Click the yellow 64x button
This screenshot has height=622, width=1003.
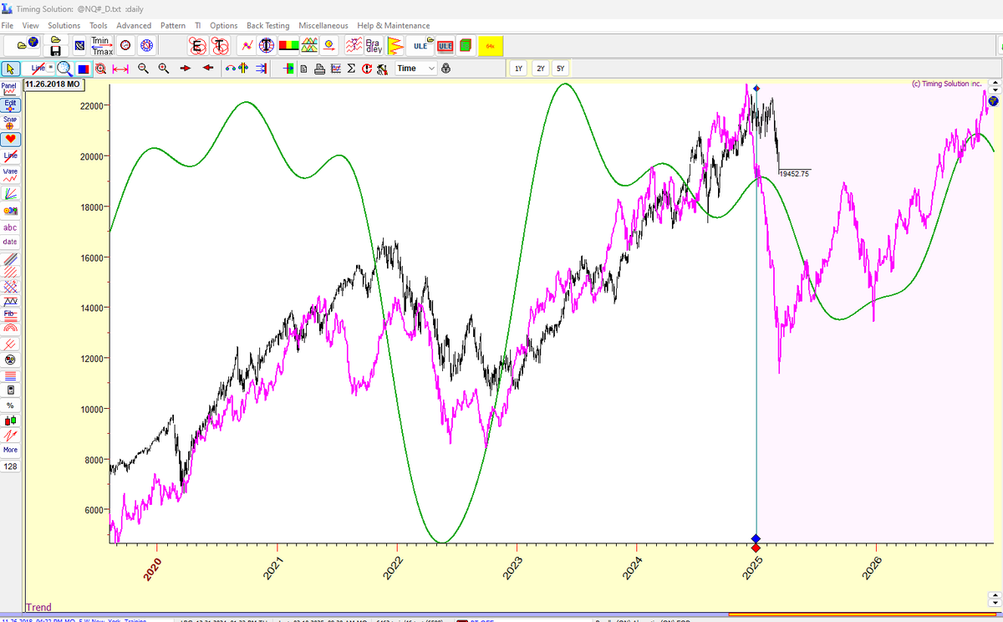click(x=491, y=46)
